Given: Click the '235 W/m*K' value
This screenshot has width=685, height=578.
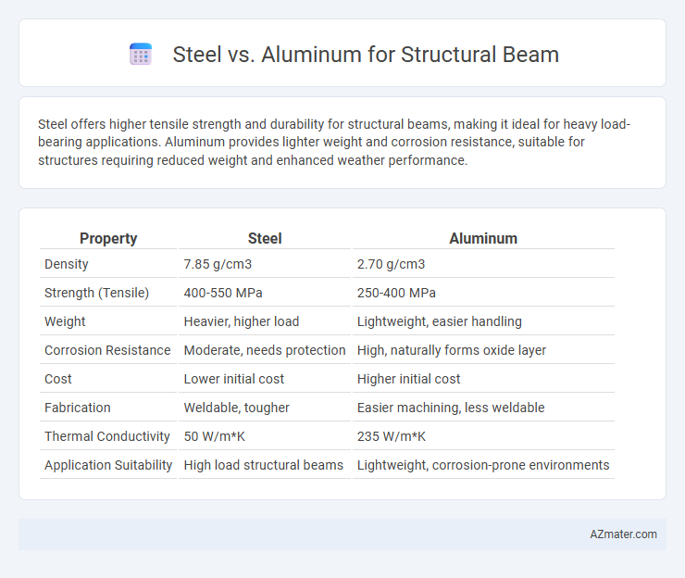Looking at the screenshot, I should tap(391, 436).
